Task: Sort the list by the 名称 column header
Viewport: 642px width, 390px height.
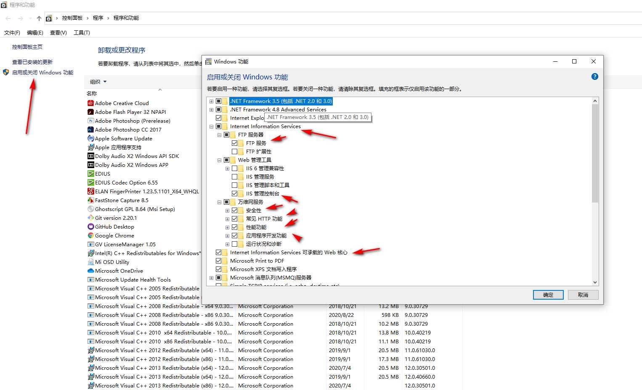Action: click(x=92, y=93)
